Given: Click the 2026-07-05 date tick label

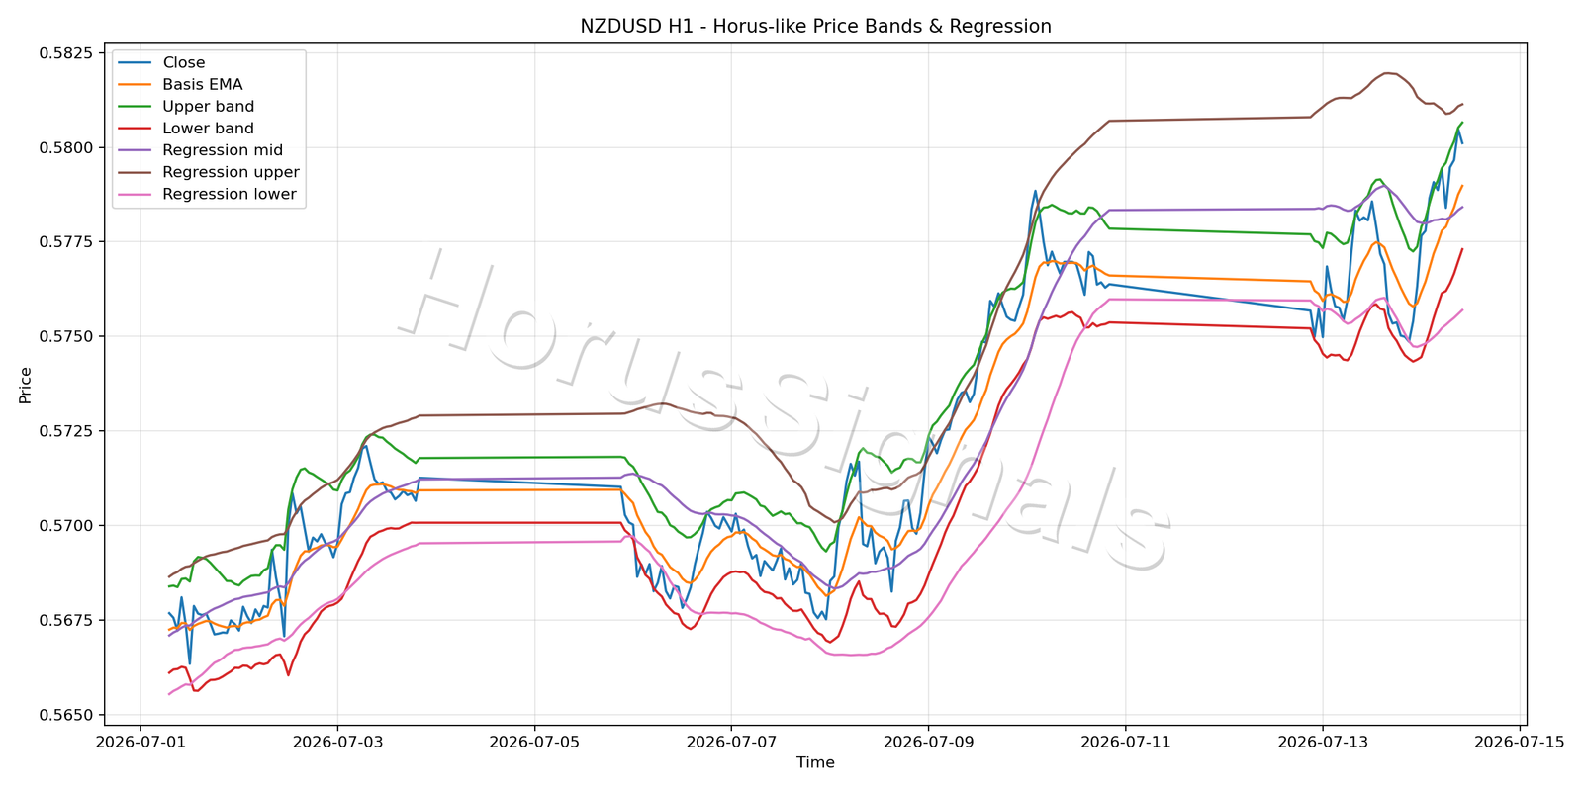Looking at the screenshot, I should 534,741.
